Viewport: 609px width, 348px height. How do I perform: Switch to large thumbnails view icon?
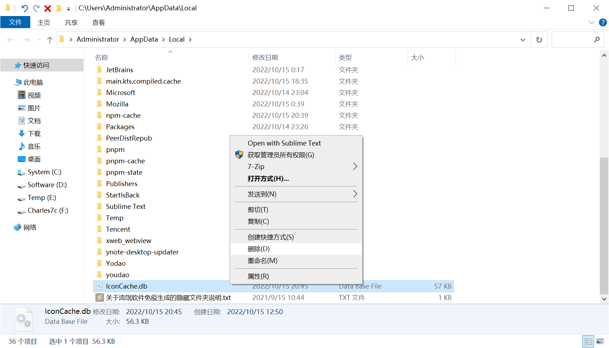600,341
